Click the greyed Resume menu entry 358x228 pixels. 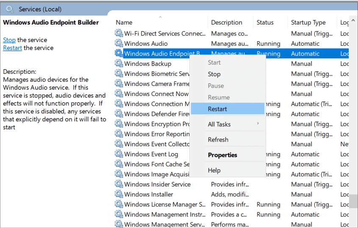[228, 97]
